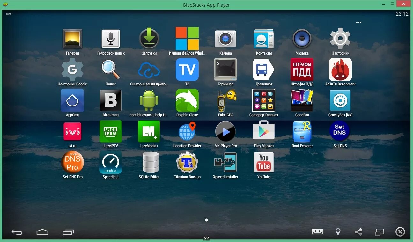Launch the Музыка music app
This screenshot has width=413, height=242.
[x=302, y=39]
